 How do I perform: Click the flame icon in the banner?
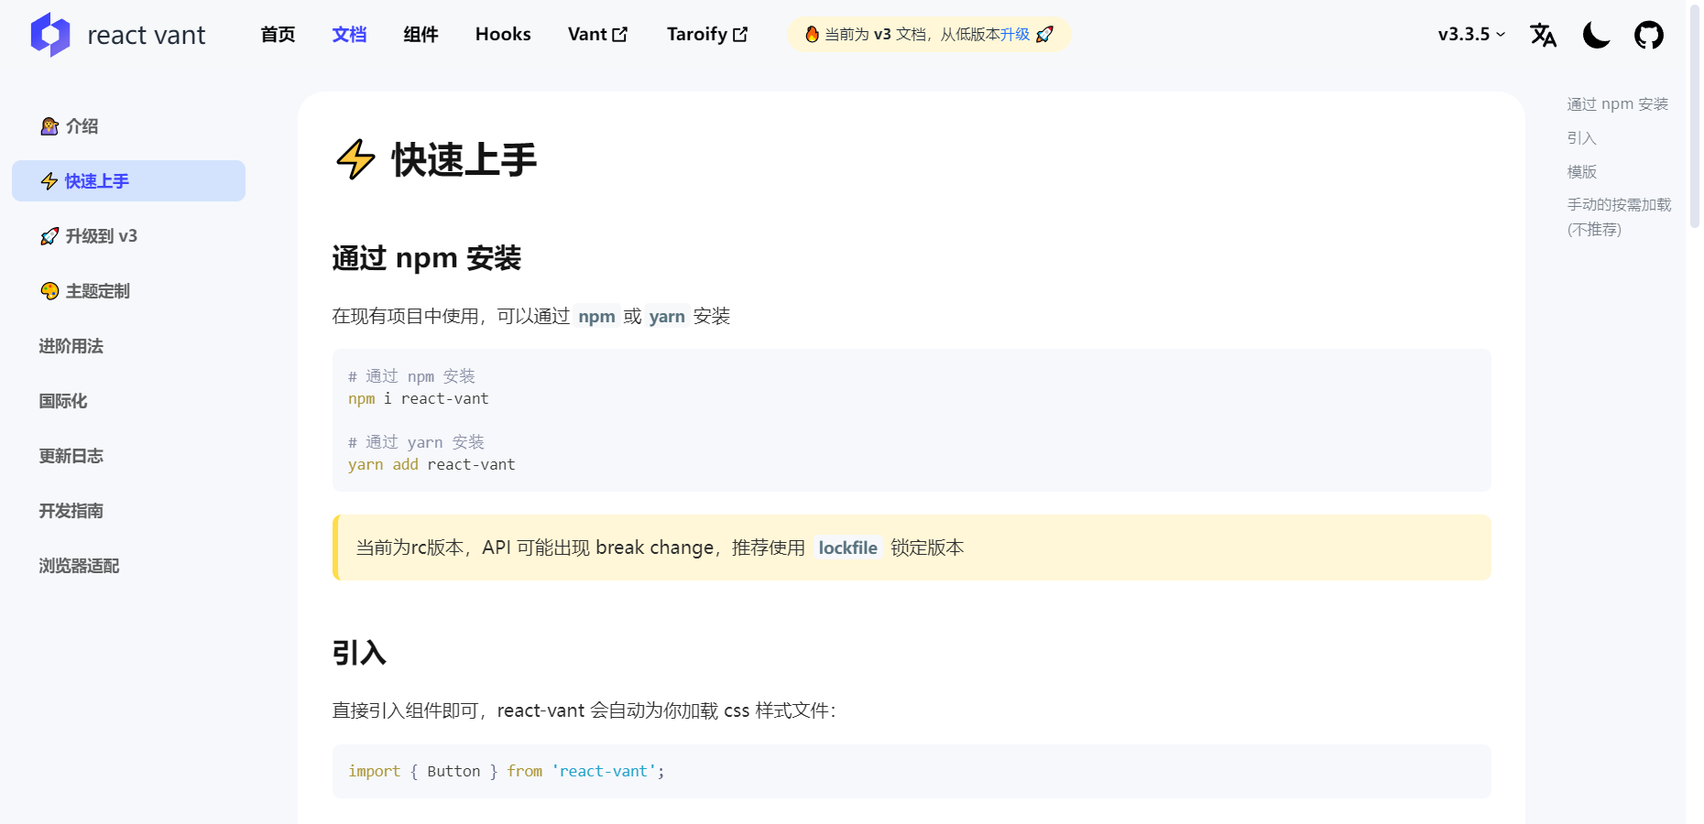point(812,34)
